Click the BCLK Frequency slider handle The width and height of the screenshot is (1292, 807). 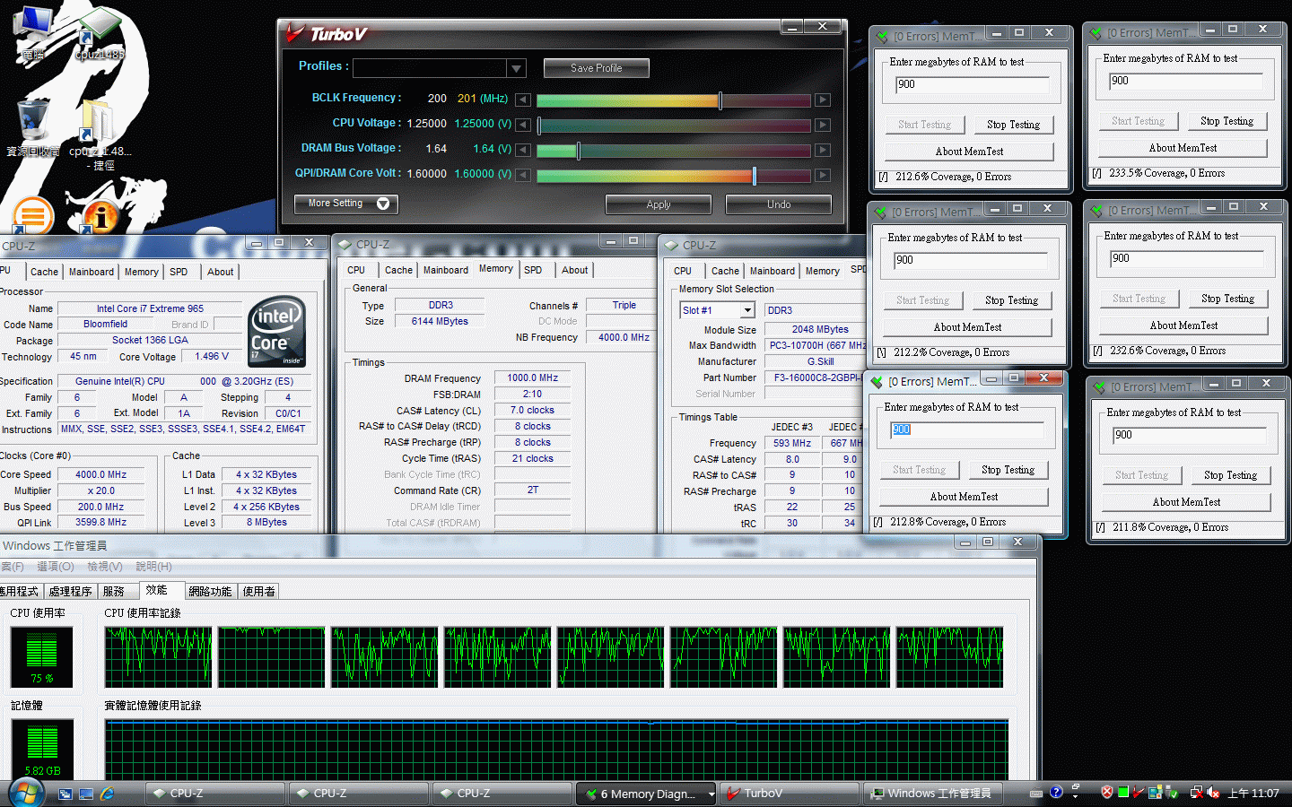pos(720,100)
